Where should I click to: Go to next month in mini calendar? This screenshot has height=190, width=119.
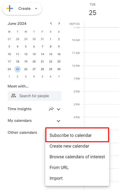[59, 23]
